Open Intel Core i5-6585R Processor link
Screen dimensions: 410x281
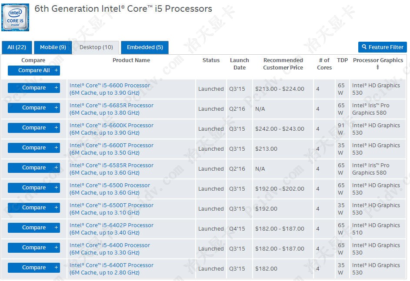111,169
